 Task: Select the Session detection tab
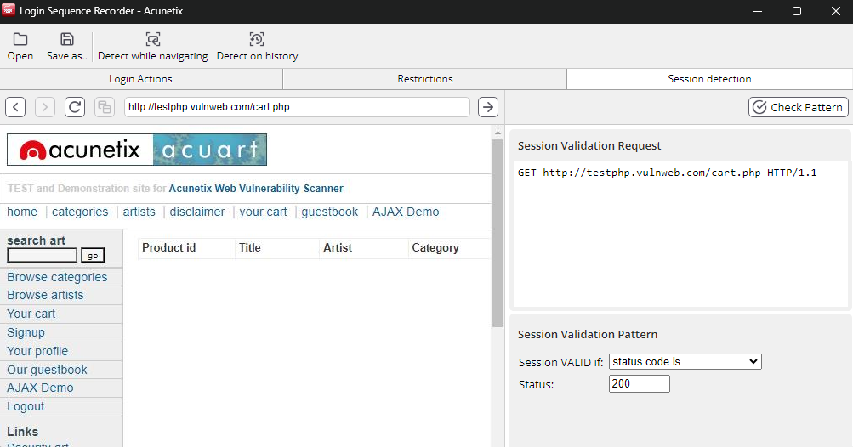point(709,79)
